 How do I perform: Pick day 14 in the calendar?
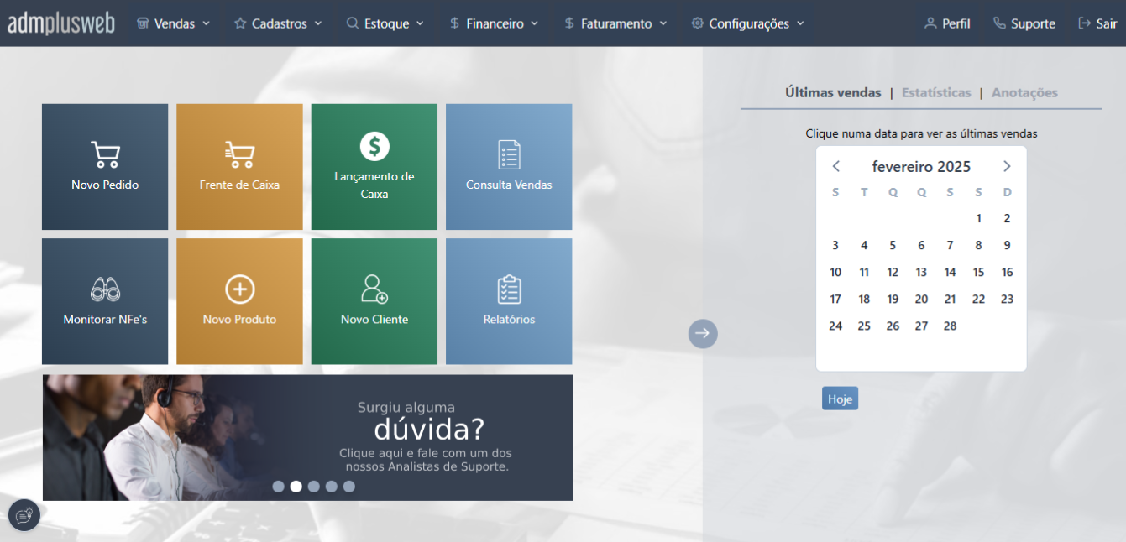(950, 272)
